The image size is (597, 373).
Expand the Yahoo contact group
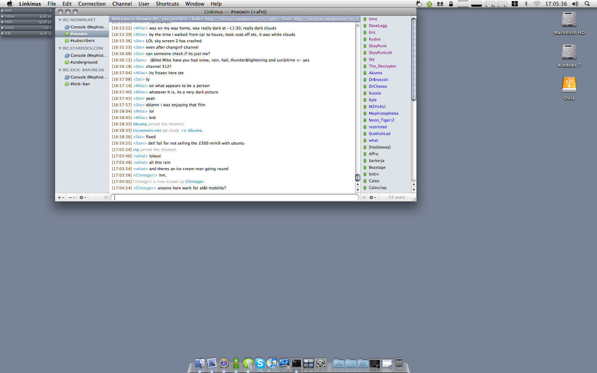tap(2, 16)
